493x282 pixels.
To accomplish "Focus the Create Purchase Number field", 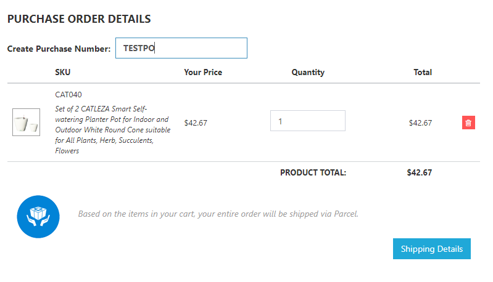I will tap(181, 48).
